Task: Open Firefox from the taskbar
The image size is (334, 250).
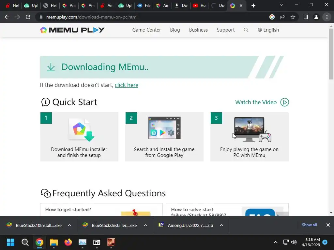Action: 68,242
